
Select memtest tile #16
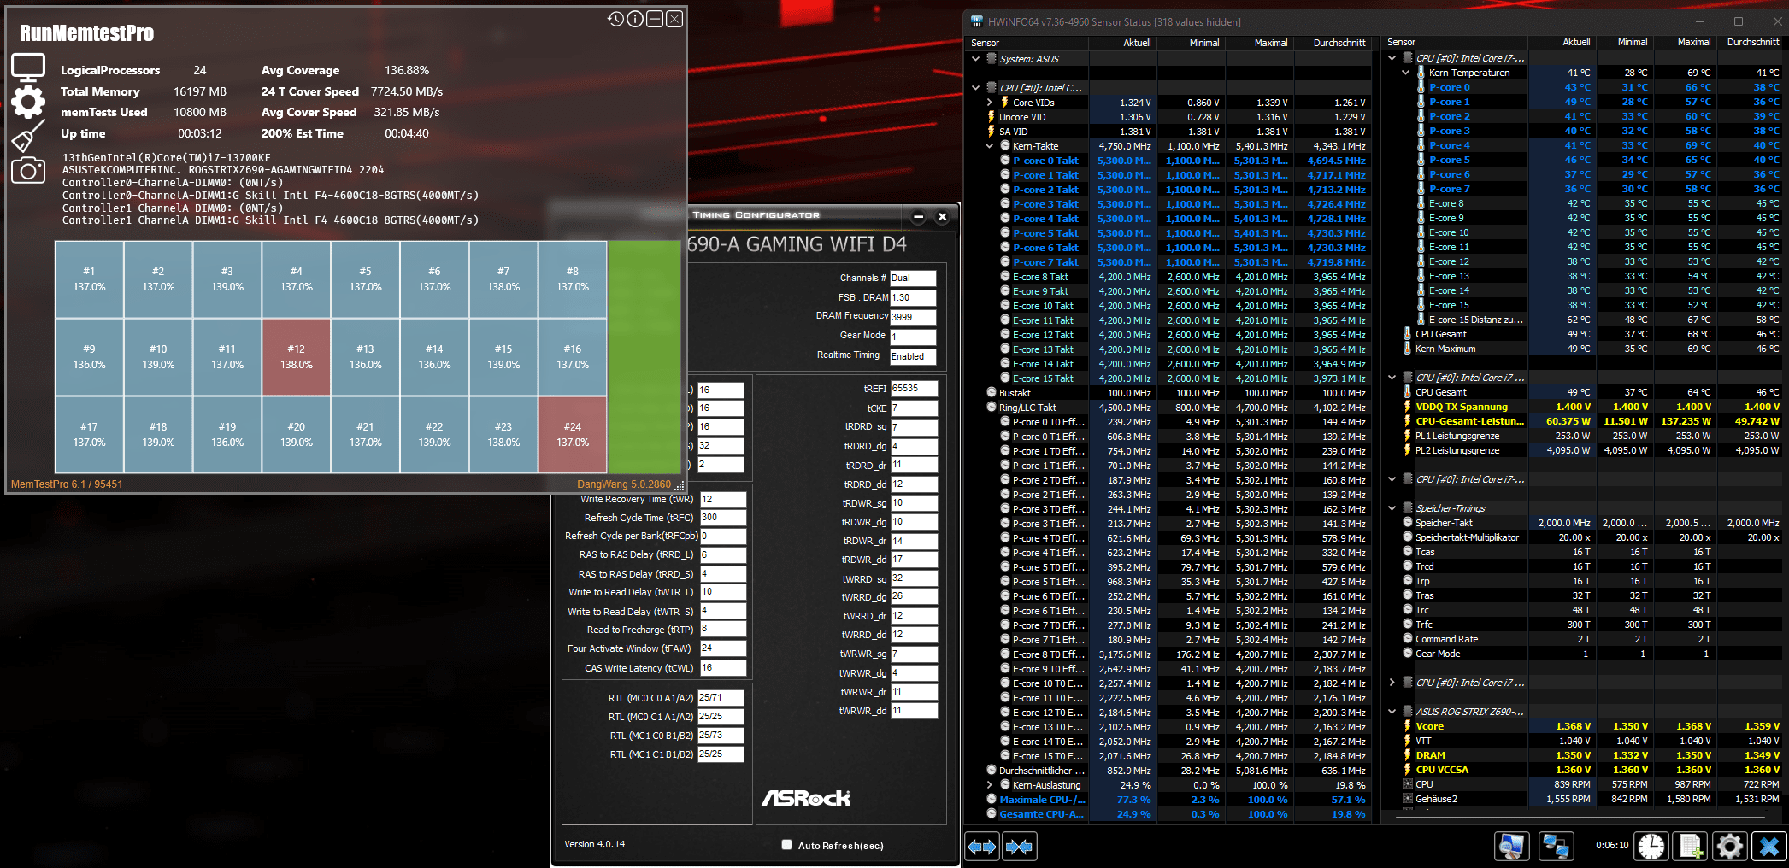point(572,357)
